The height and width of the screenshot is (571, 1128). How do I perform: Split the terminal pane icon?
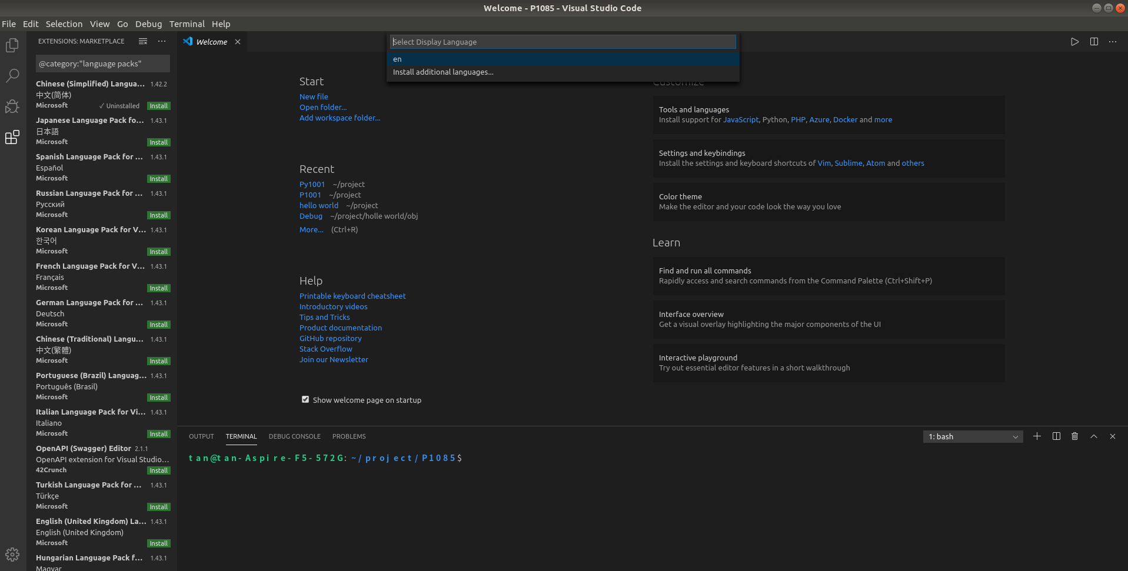[1056, 436]
